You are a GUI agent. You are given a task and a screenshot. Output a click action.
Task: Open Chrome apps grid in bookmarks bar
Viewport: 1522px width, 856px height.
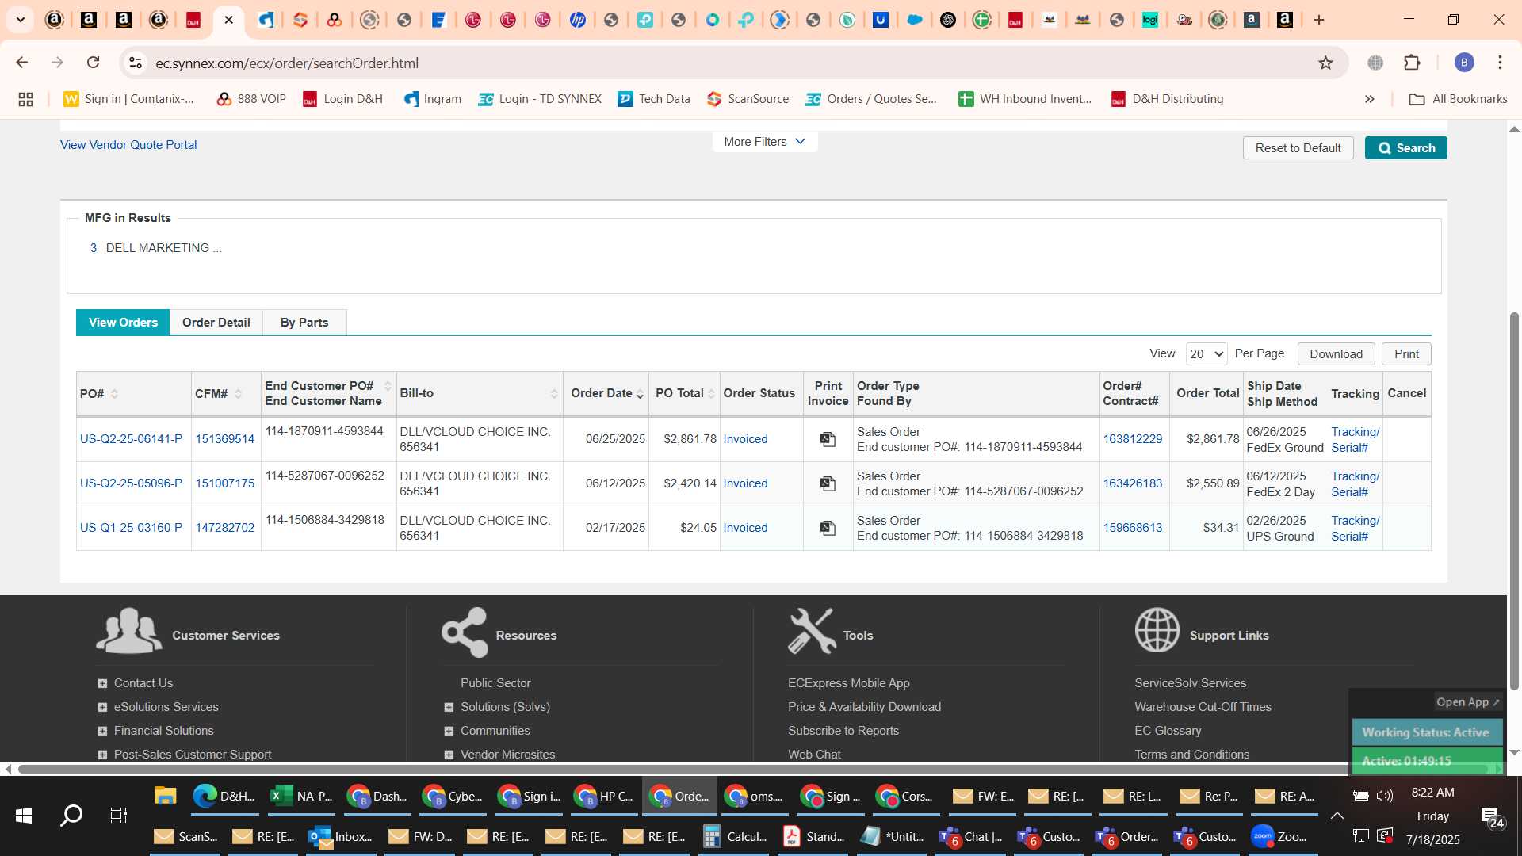click(x=25, y=99)
